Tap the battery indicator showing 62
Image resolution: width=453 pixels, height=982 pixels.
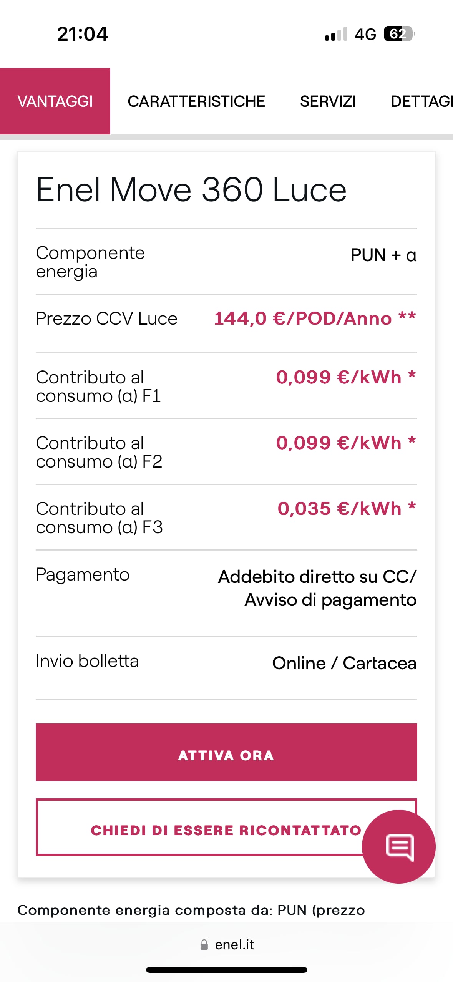click(x=399, y=34)
